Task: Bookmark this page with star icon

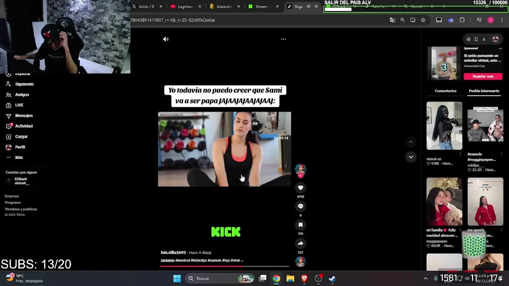Action: point(423,20)
